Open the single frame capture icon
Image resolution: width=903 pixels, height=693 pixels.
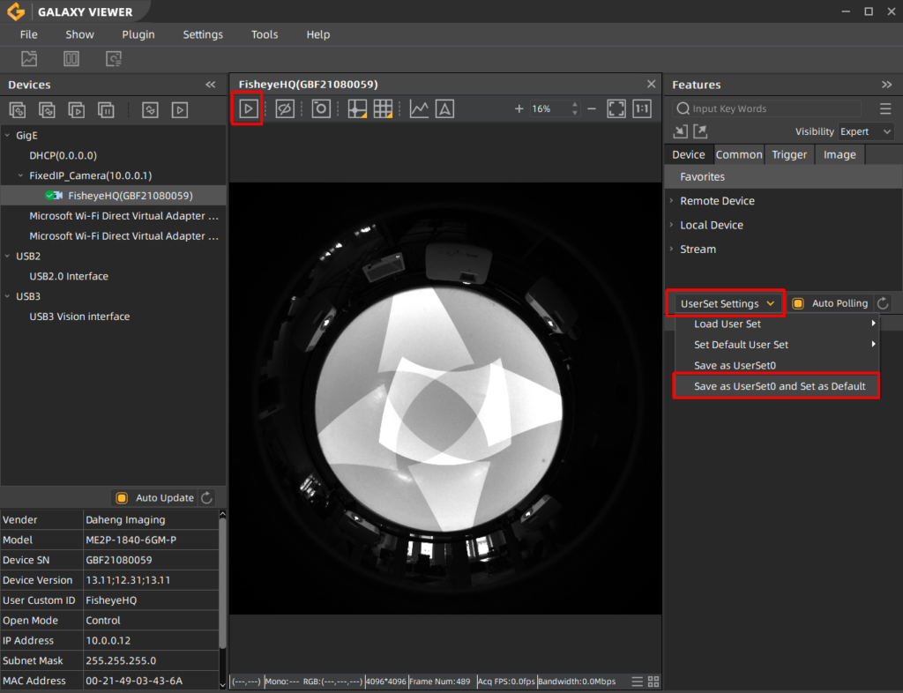point(320,108)
